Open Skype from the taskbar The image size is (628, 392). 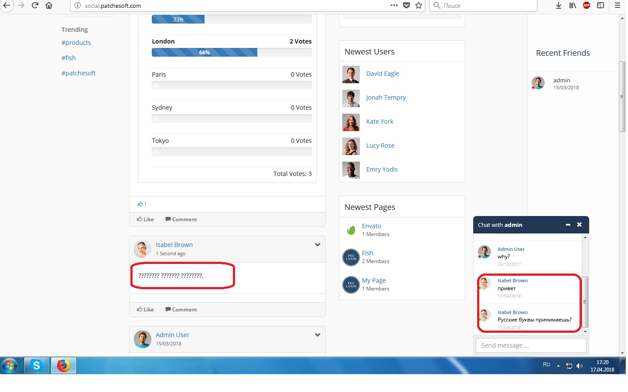[37, 365]
